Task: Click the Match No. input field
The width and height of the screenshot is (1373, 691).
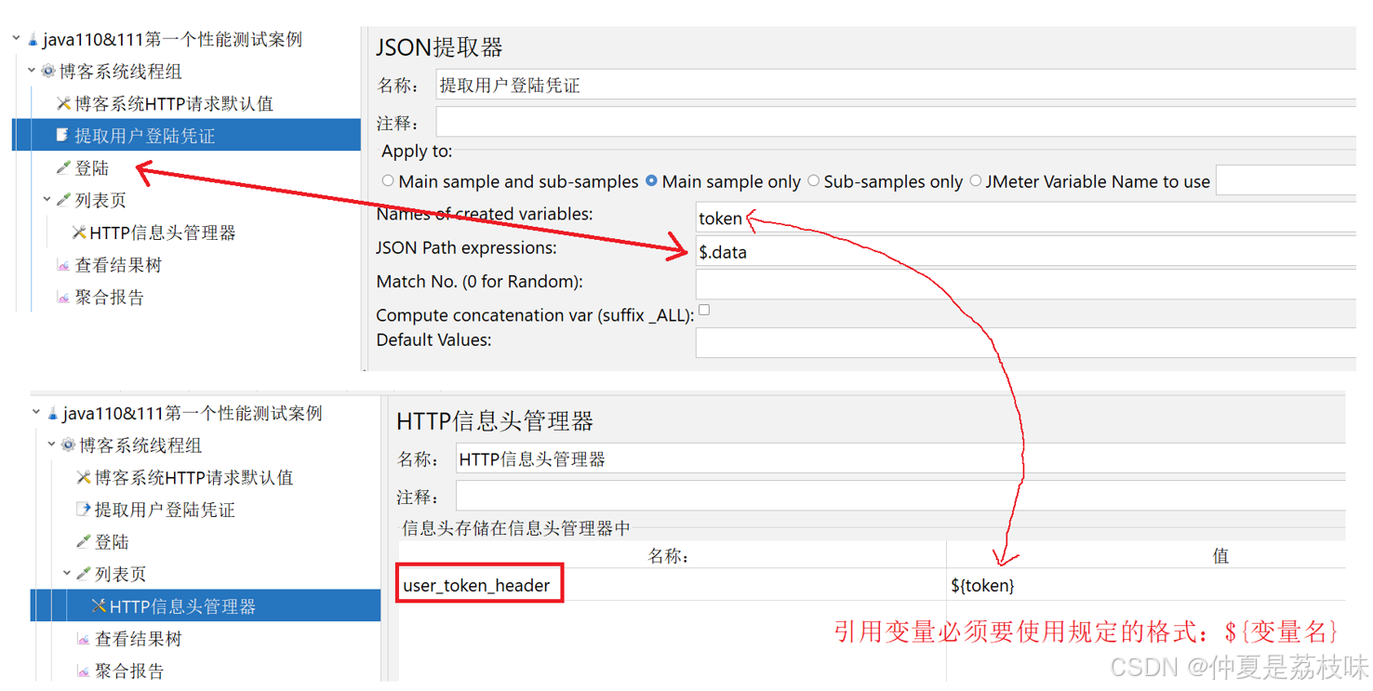Action: pos(1026,284)
